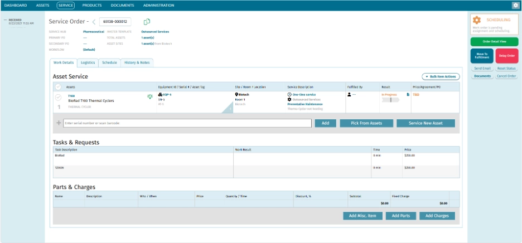Click the document icon next to TBD
This screenshot has width=522, height=243.
pos(408,95)
